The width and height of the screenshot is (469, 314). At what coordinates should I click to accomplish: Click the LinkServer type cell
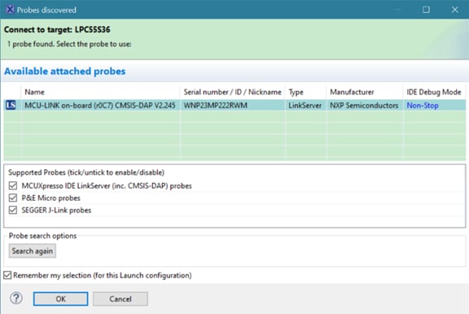point(305,106)
